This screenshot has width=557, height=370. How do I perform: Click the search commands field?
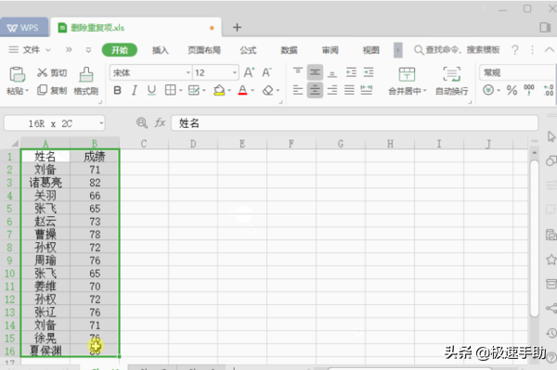coord(457,50)
